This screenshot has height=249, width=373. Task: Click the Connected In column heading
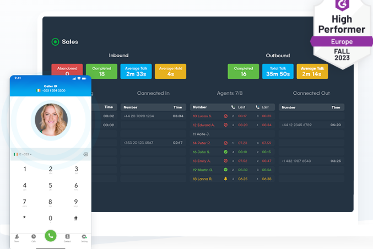click(x=153, y=94)
